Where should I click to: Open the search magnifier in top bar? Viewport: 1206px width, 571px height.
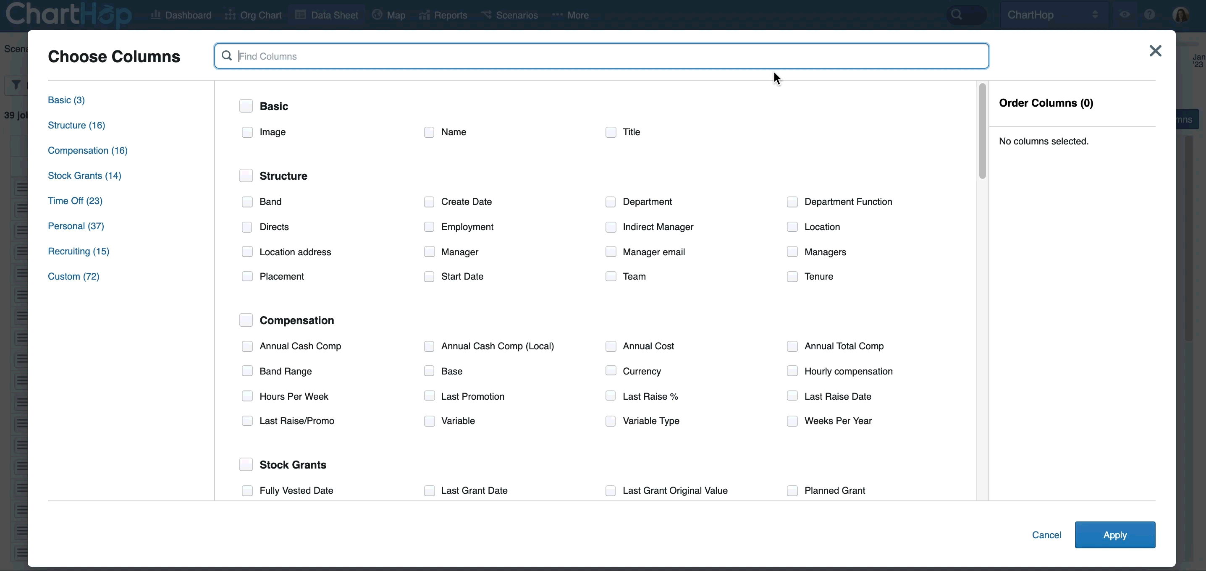(x=956, y=15)
